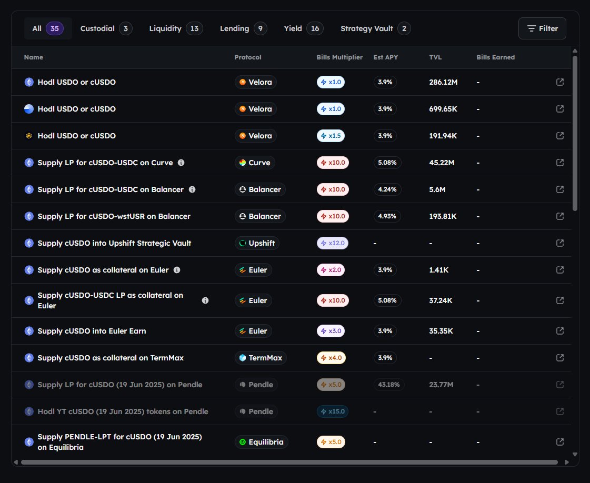Click the x15.0 multiplier badge
This screenshot has width=590, height=483.
[x=333, y=411]
